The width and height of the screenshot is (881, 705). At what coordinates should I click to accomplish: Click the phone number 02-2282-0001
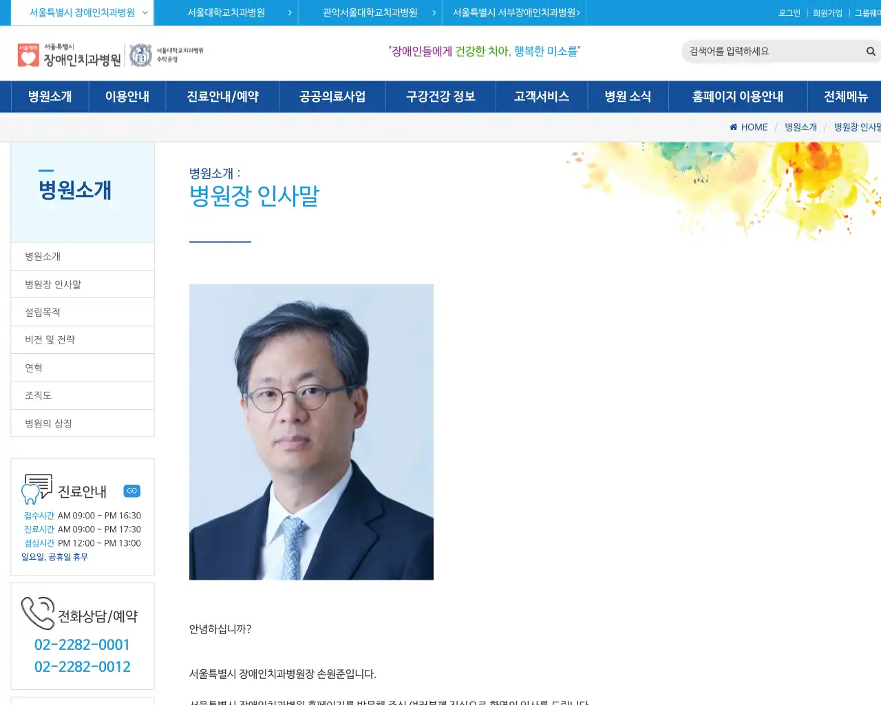(x=83, y=644)
